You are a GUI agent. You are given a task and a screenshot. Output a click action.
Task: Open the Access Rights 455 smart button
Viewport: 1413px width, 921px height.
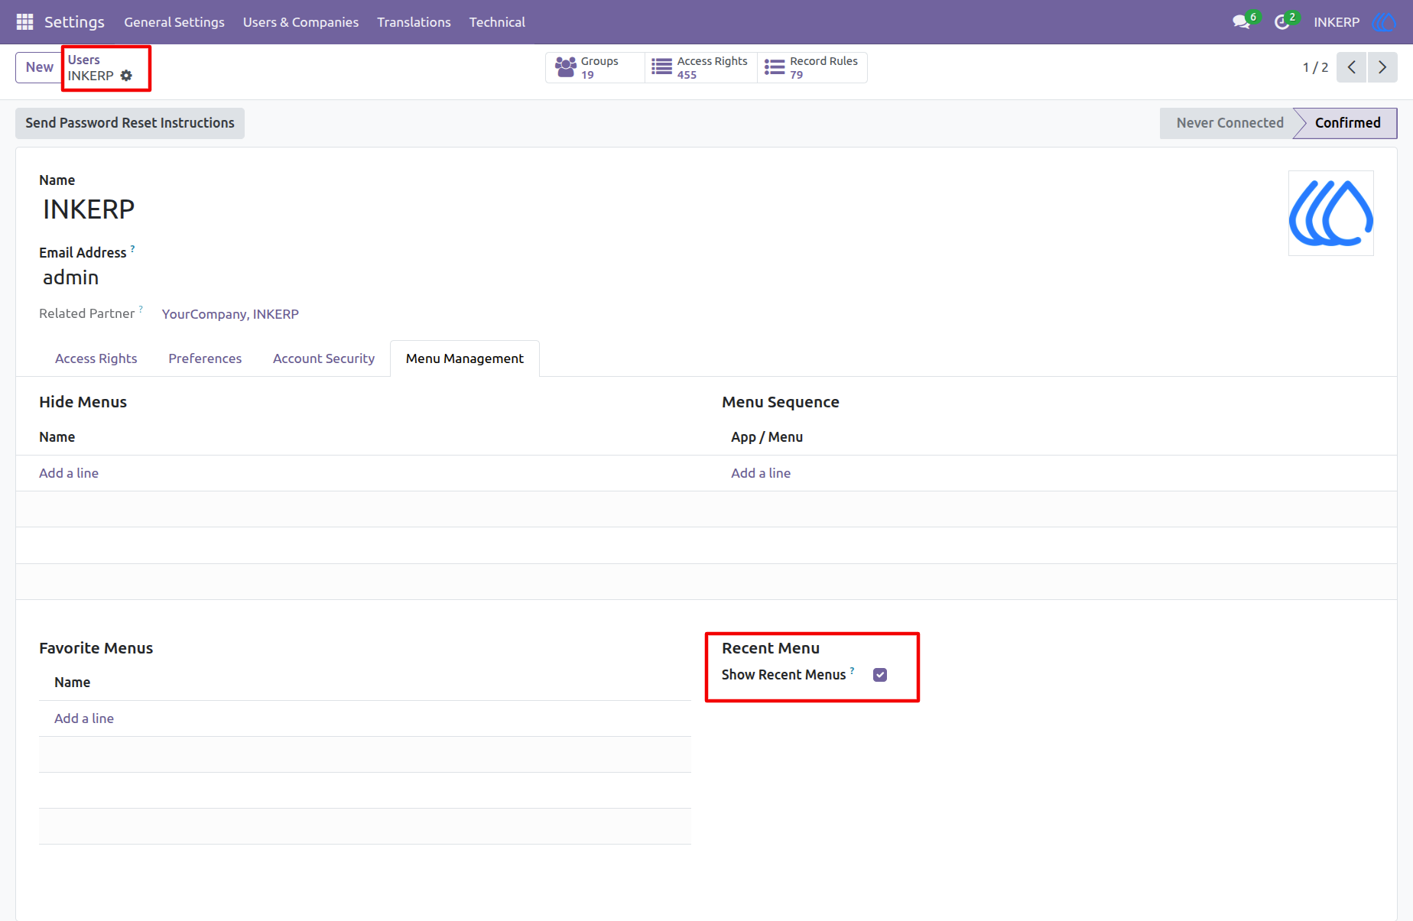(x=700, y=67)
